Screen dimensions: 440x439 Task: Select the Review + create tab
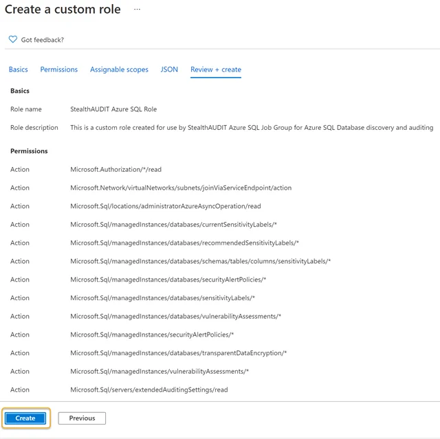216,69
